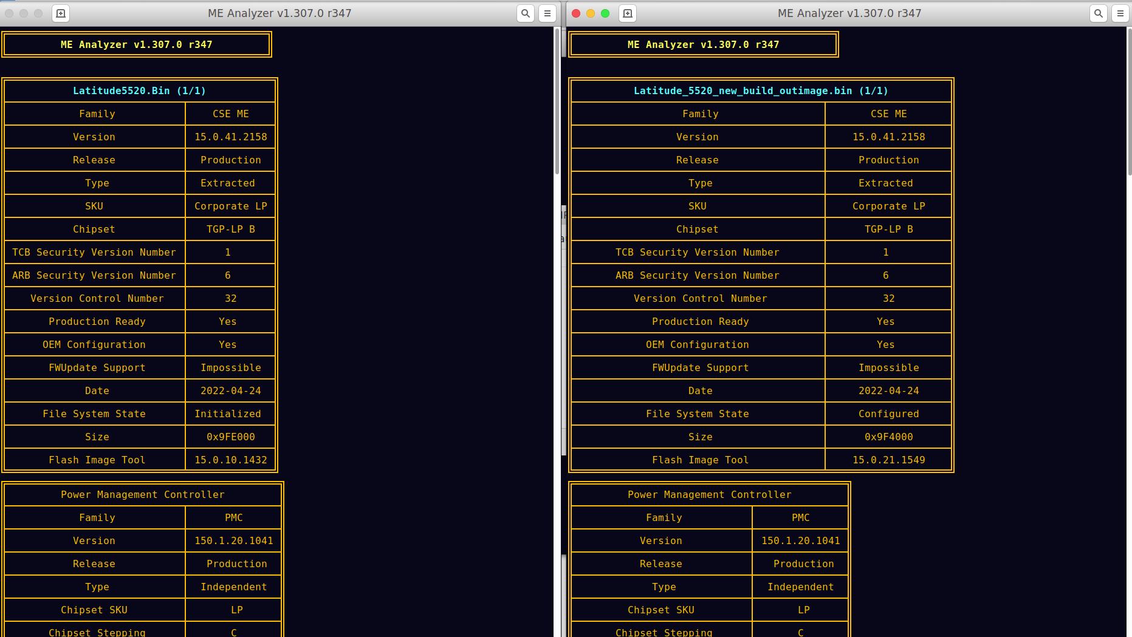Image resolution: width=1132 pixels, height=637 pixels.
Task: Click 'PMC' family value in the right window
Action: [800, 517]
